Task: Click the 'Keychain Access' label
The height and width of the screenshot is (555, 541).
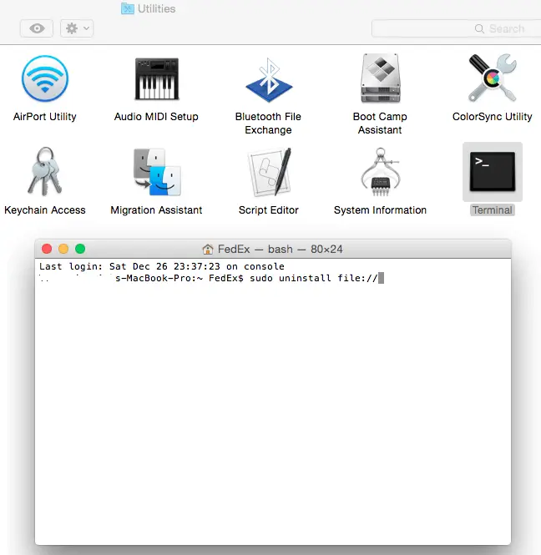Action: pyautogui.click(x=45, y=209)
